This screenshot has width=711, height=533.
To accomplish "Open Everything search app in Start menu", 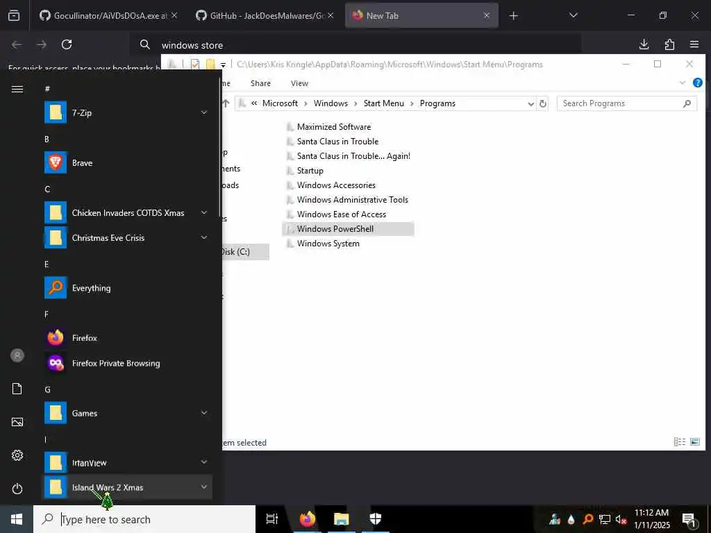I will (128, 288).
